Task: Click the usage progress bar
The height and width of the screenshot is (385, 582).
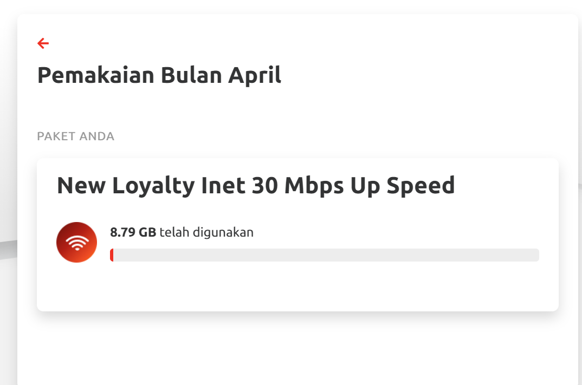Action: (x=325, y=255)
